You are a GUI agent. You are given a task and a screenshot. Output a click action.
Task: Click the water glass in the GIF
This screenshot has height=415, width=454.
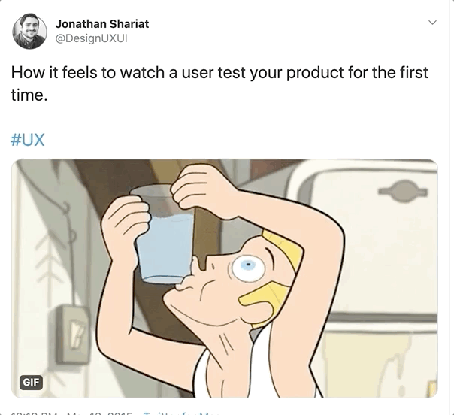164,235
